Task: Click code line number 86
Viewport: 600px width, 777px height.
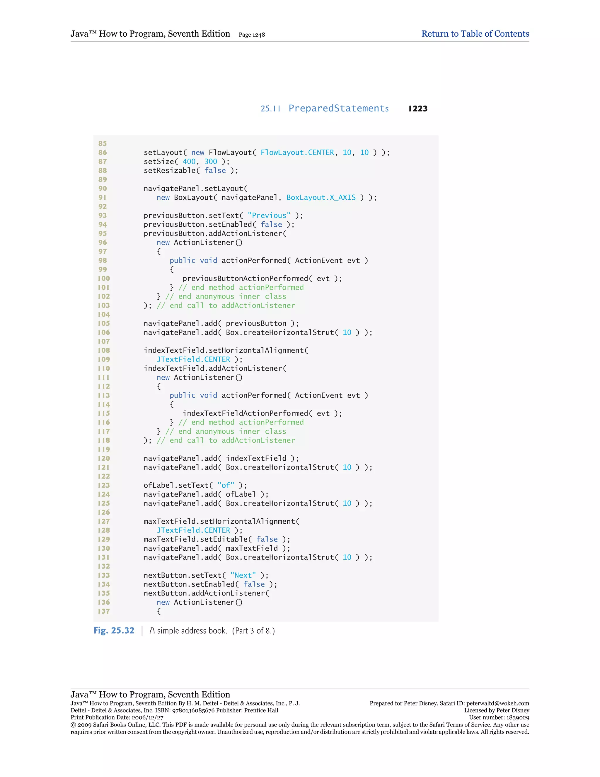Action: tap(102, 153)
